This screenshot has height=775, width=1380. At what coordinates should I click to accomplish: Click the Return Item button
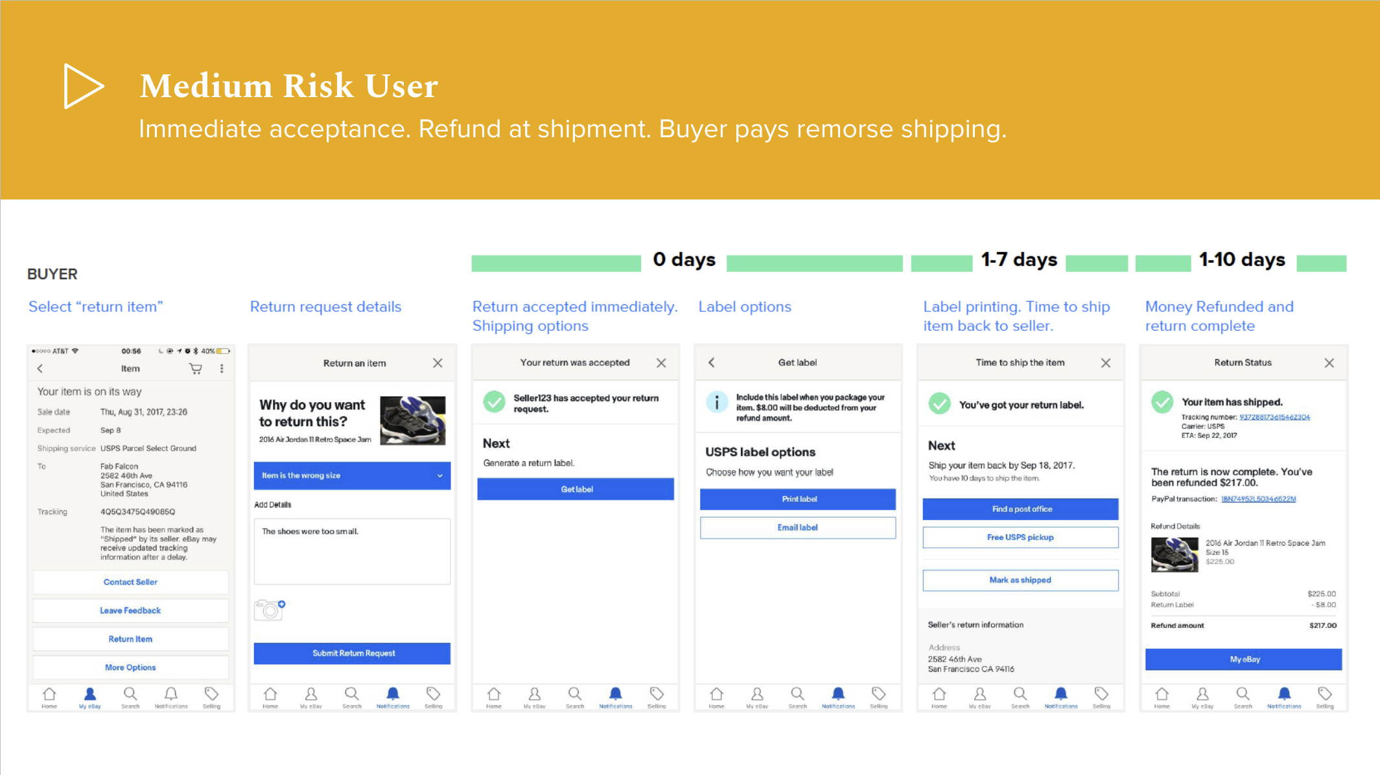coord(130,639)
